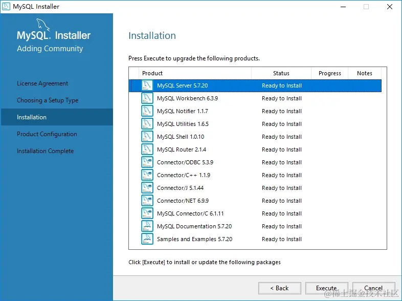Click the Connector/J 5.1.44 icon
Screen dimensions: 402x301
click(147, 188)
